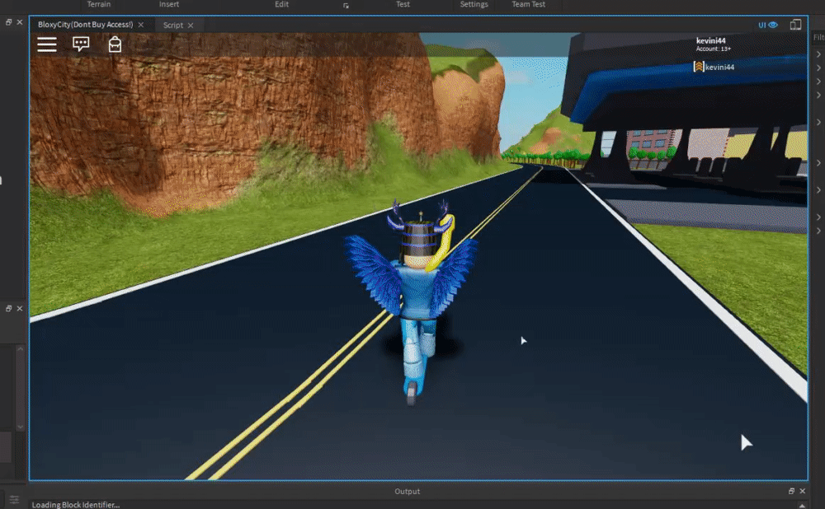Click the Terrain ribbon group label
Viewport: 825px width, 509px height.
(99, 4)
